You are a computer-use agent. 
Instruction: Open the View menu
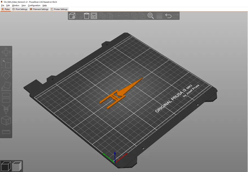pos(24,6)
